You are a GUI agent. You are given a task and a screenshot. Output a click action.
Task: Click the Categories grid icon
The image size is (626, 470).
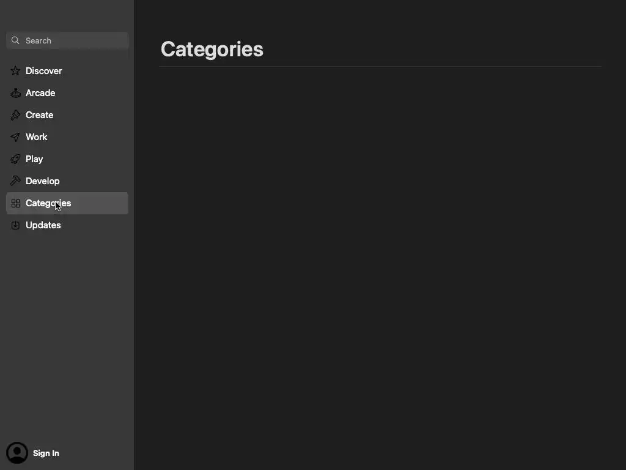point(15,203)
